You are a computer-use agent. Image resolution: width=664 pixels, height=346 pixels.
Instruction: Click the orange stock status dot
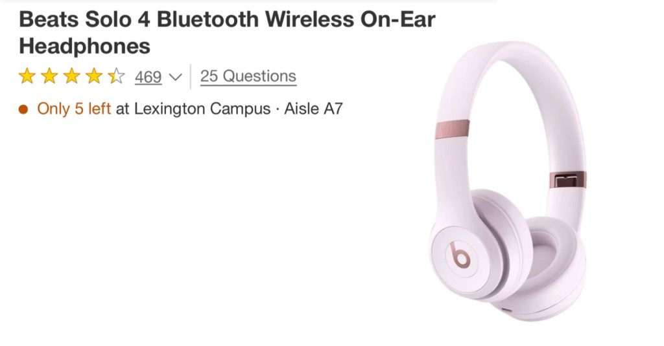(23, 109)
